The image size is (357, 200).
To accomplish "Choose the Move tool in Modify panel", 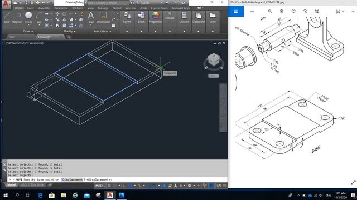I will point(57,14).
